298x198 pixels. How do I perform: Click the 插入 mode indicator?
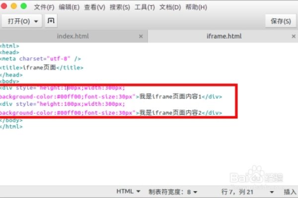tap(290, 192)
